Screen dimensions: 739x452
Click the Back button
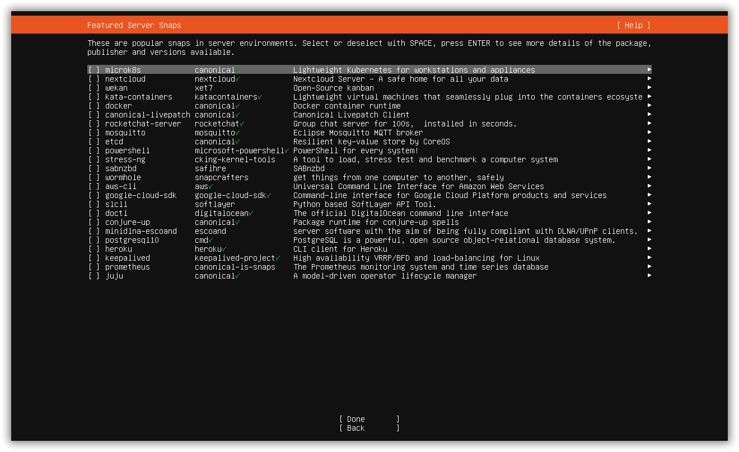click(369, 428)
